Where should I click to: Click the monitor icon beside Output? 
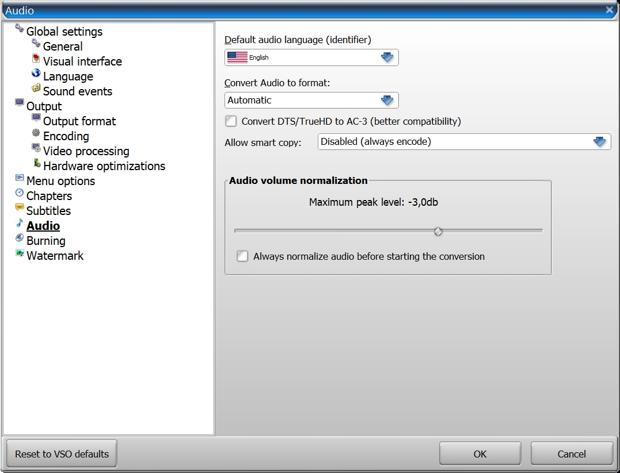[20, 103]
